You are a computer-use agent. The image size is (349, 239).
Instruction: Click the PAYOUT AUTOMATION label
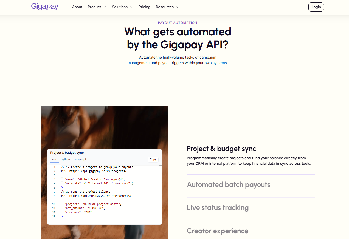[x=178, y=23]
